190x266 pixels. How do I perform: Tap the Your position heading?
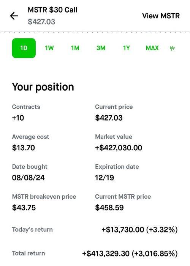[43, 87]
